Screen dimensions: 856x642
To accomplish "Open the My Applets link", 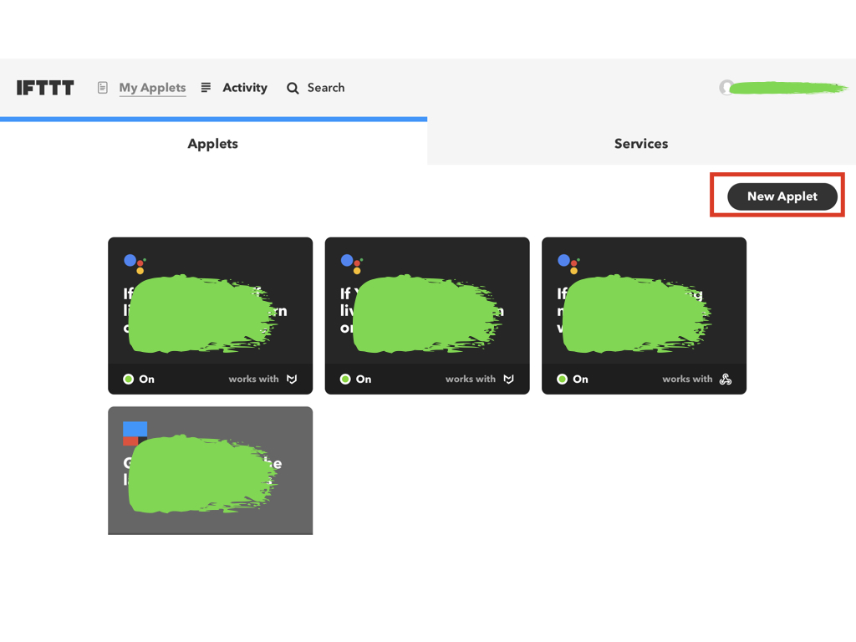I will tap(152, 88).
